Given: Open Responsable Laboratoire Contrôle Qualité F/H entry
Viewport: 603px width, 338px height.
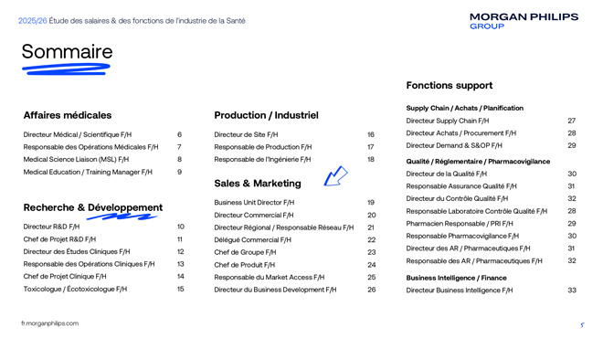Looking at the screenshot, I should click(x=477, y=211).
